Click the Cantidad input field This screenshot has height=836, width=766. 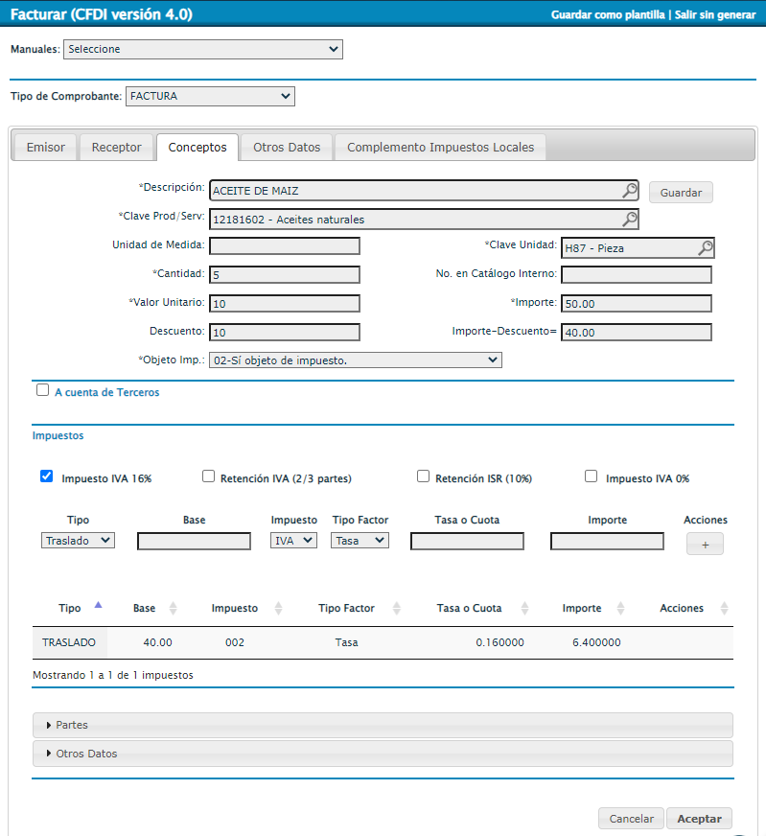click(285, 275)
